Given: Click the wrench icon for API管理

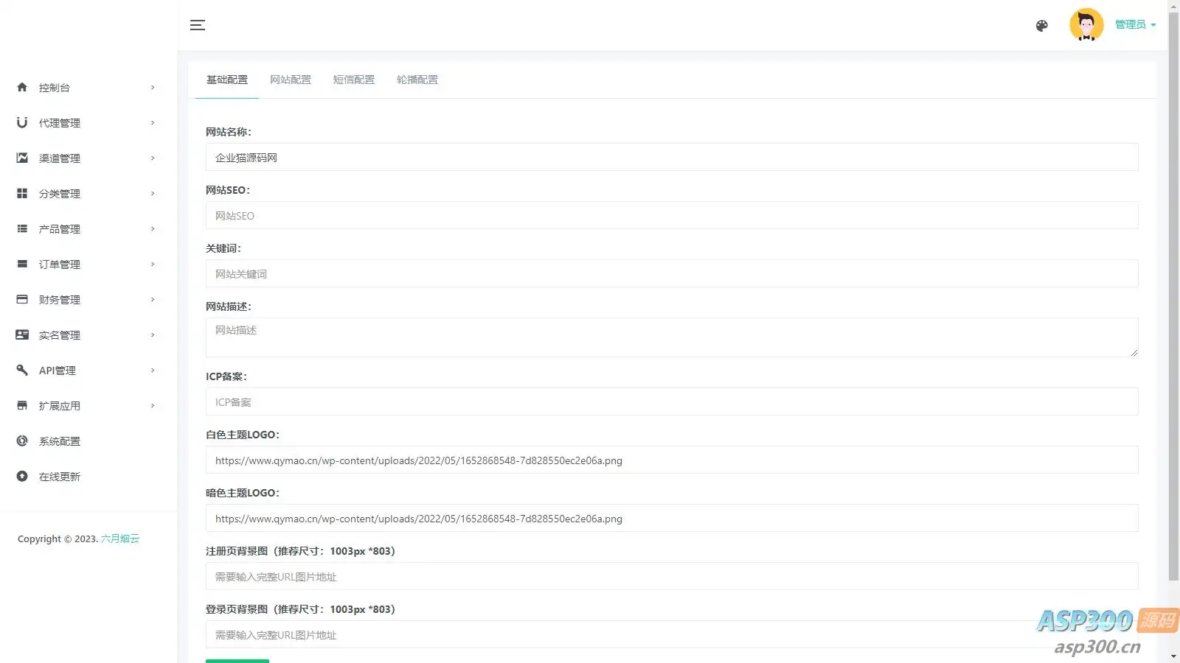Looking at the screenshot, I should [22, 370].
